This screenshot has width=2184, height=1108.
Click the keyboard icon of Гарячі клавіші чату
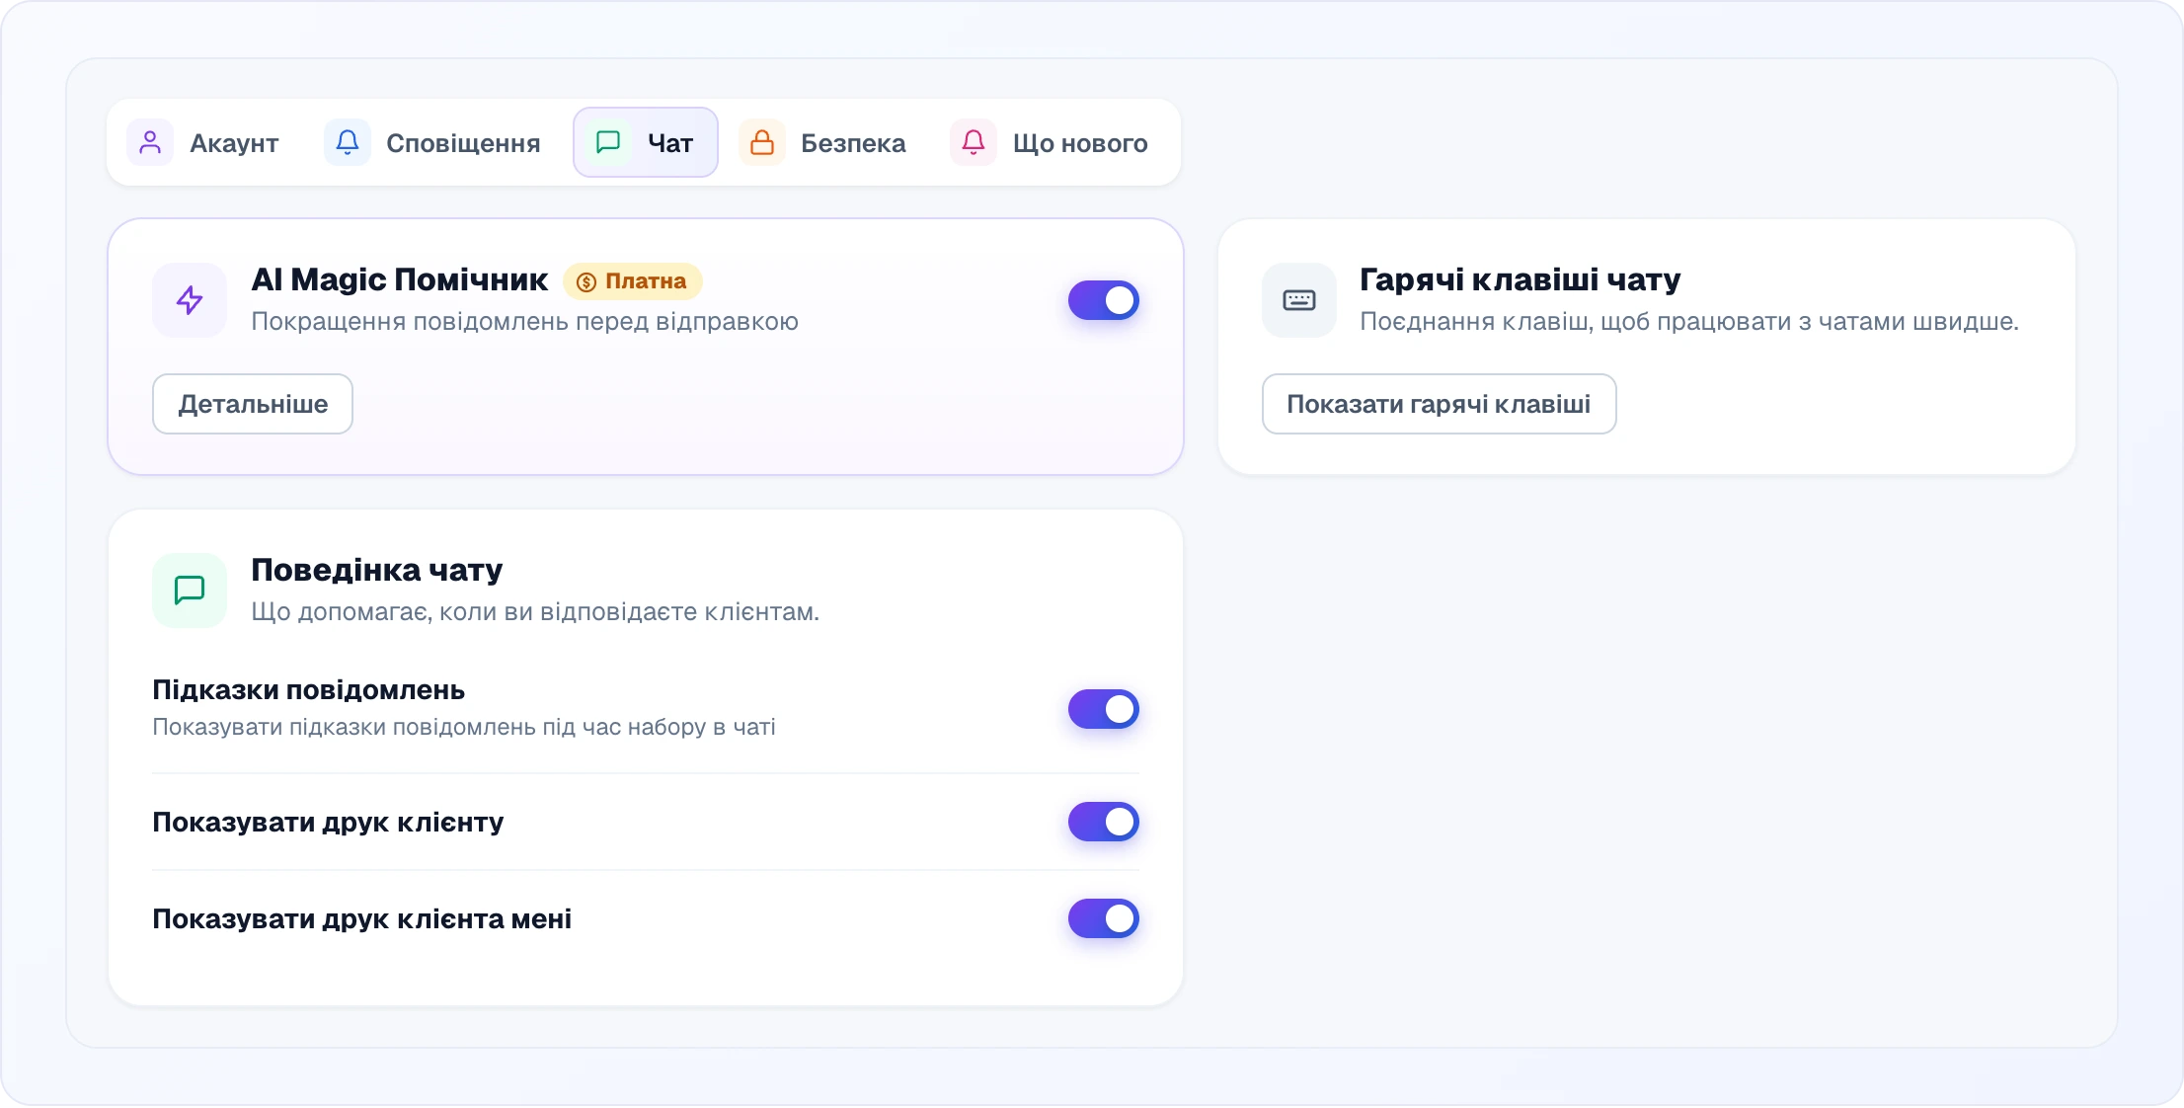pyautogui.click(x=1299, y=300)
